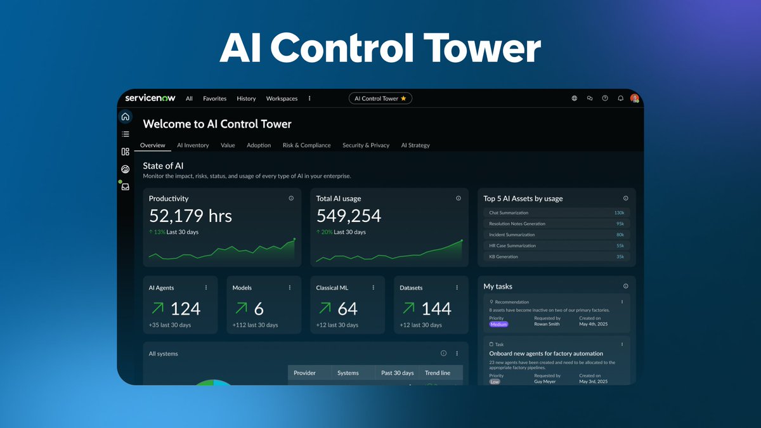The image size is (761, 428).
Task: Open the more options menu next to Workspaces
Action: pyautogui.click(x=309, y=98)
